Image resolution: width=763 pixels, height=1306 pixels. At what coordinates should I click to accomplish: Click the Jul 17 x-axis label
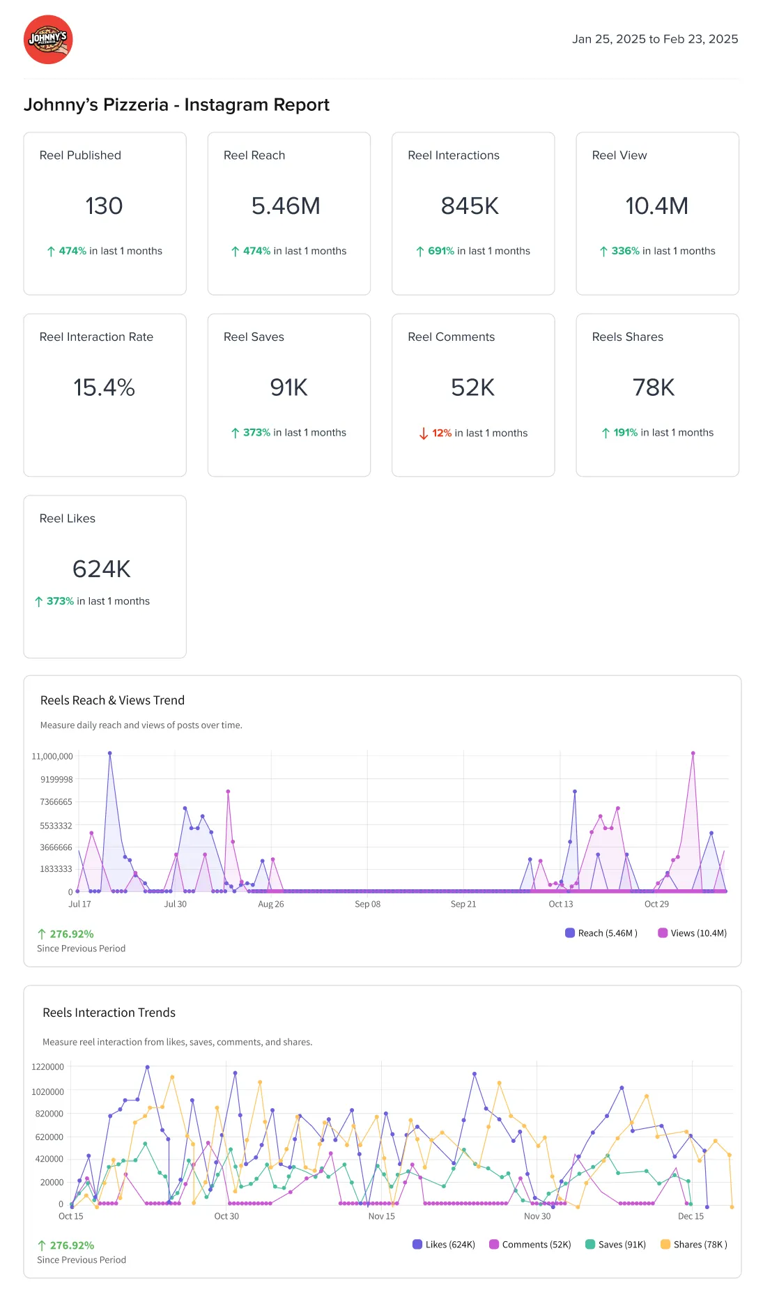(79, 904)
